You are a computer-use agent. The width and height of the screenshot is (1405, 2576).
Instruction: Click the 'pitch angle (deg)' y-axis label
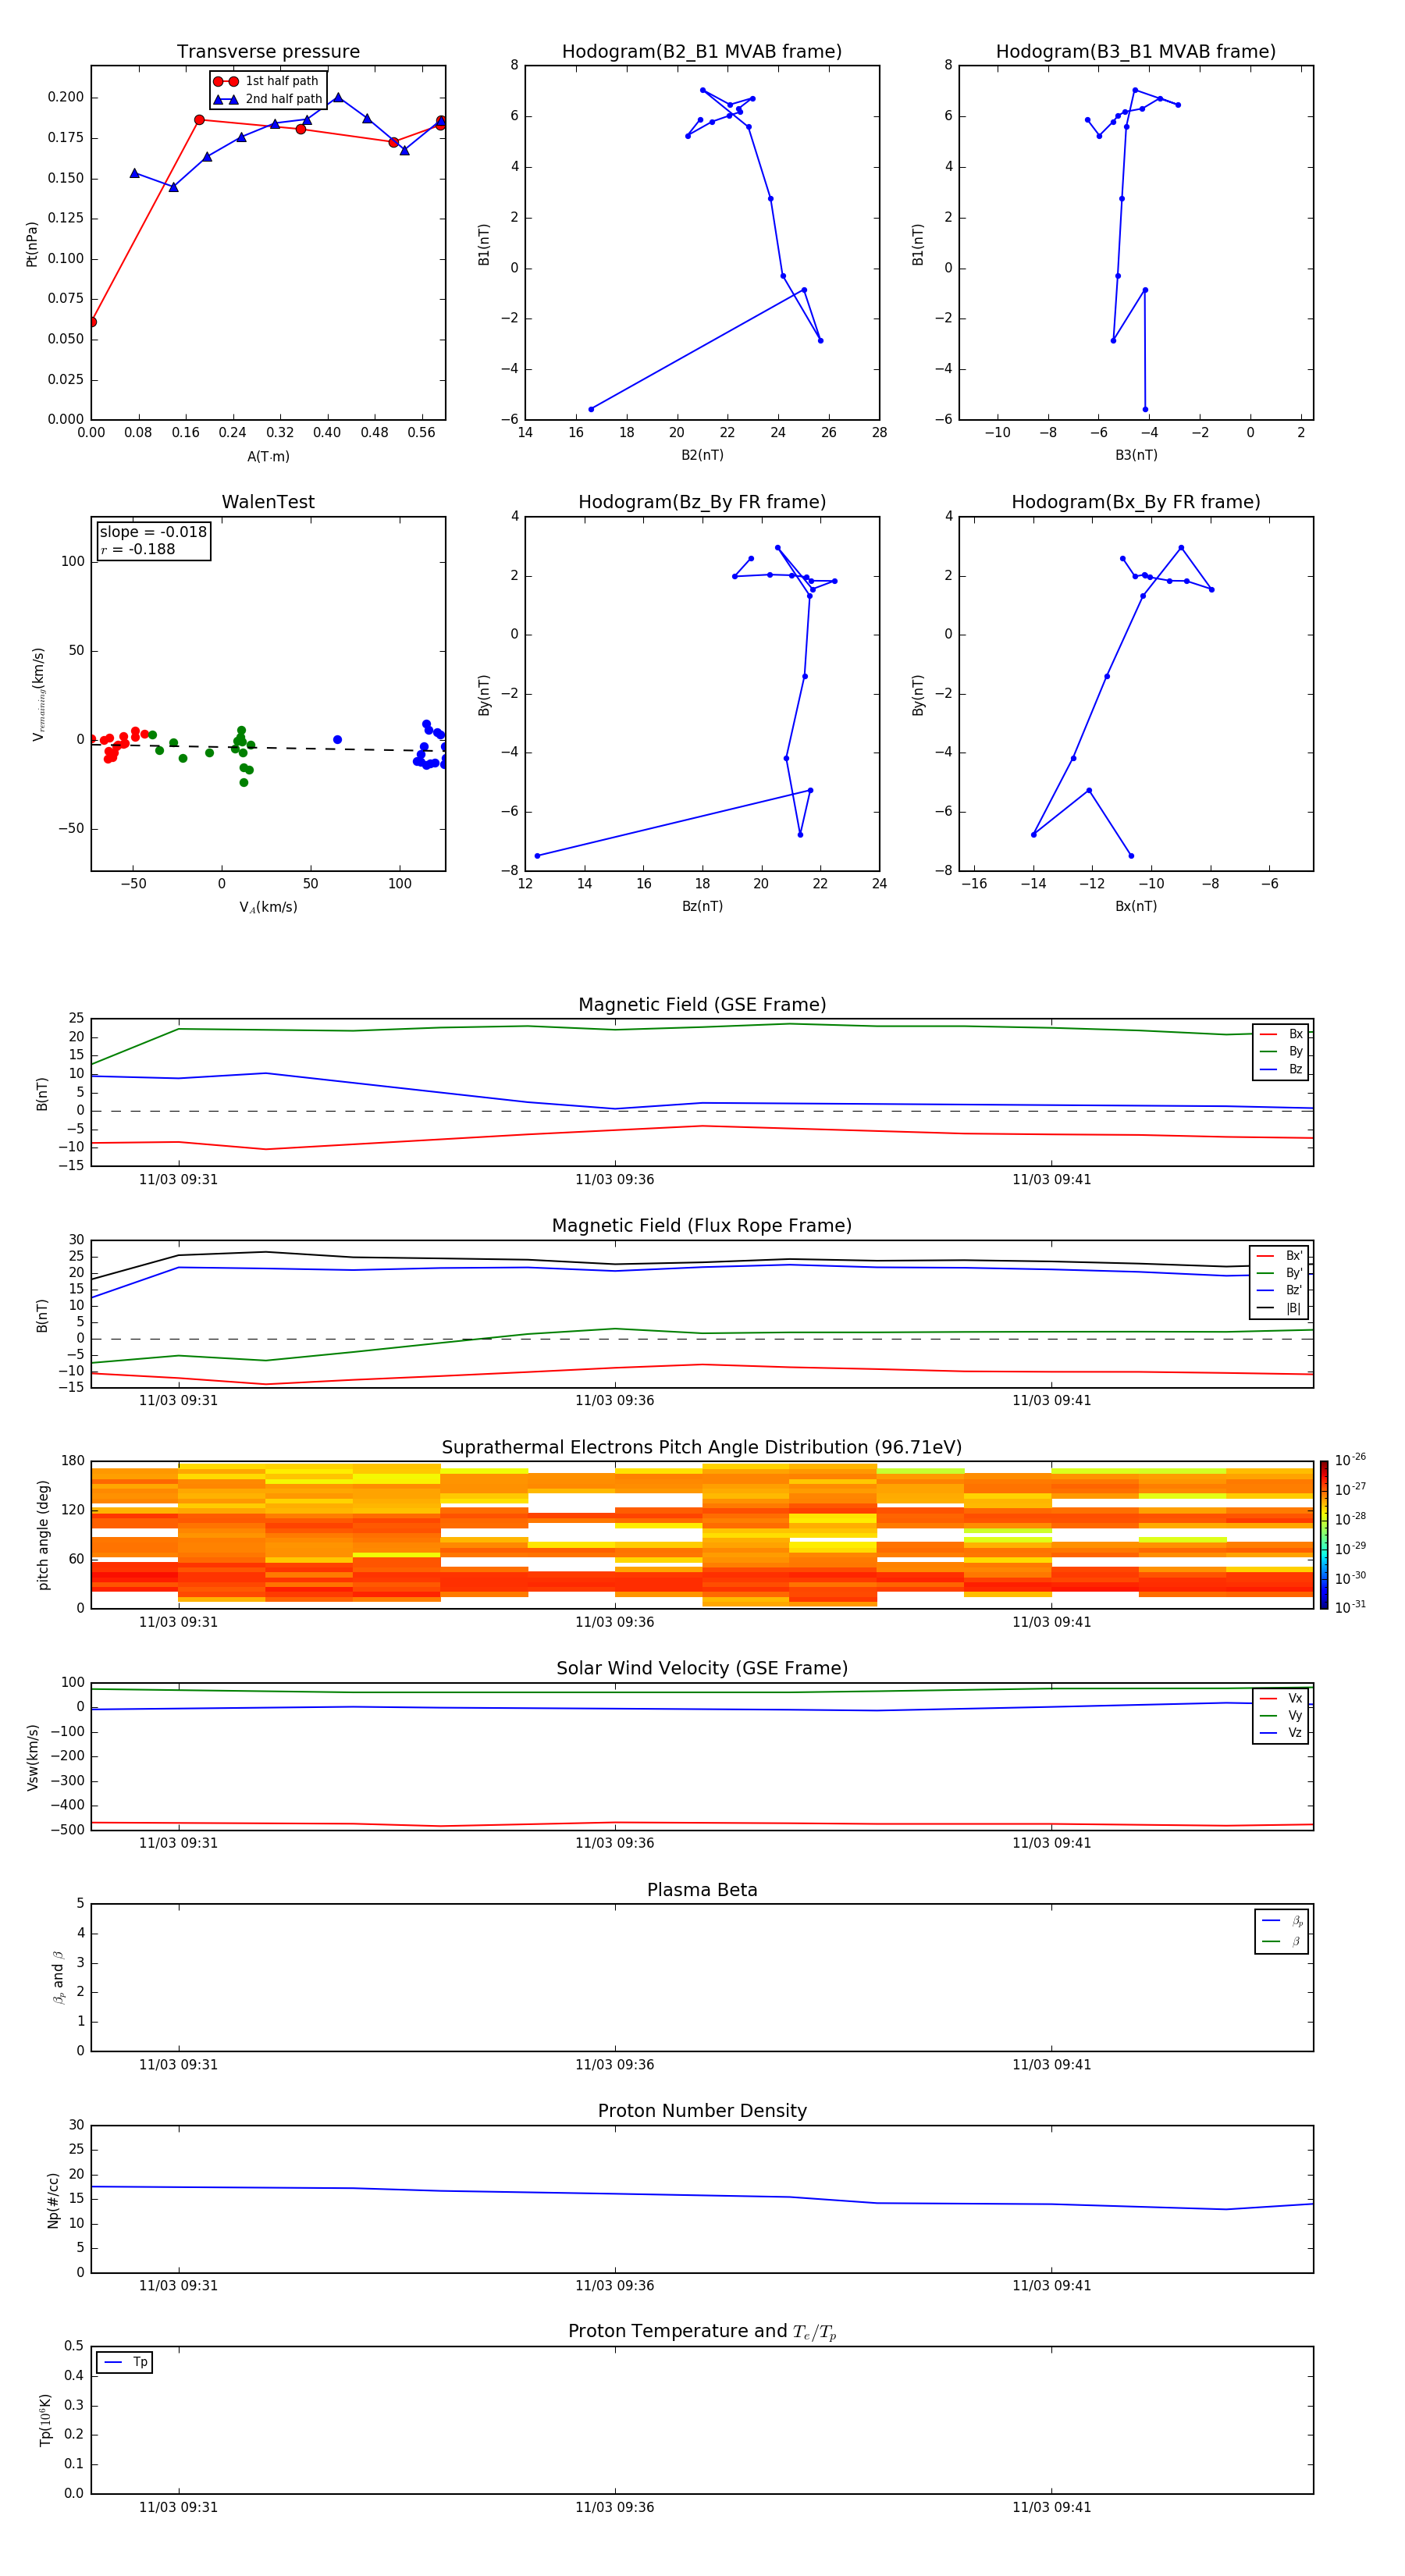click(x=43, y=1534)
